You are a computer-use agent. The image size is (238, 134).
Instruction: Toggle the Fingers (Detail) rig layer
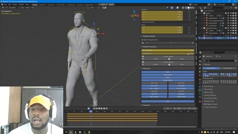[x=168, y=80]
